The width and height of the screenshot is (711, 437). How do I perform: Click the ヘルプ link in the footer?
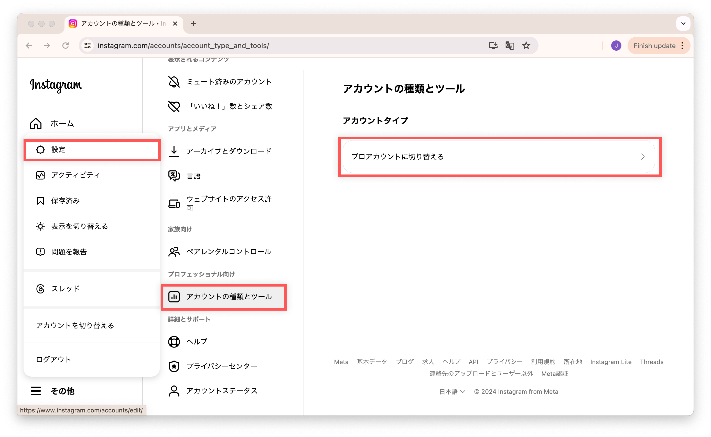(x=451, y=362)
